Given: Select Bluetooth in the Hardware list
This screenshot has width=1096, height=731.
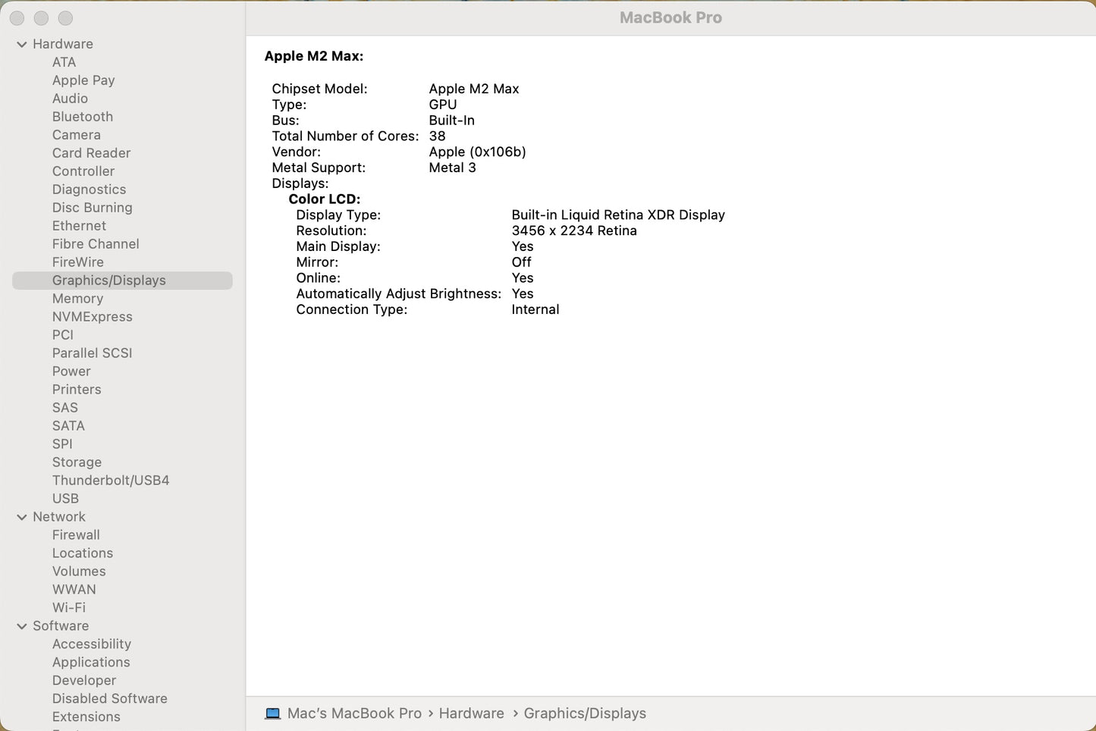Looking at the screenshot, I should pos(82,117).
